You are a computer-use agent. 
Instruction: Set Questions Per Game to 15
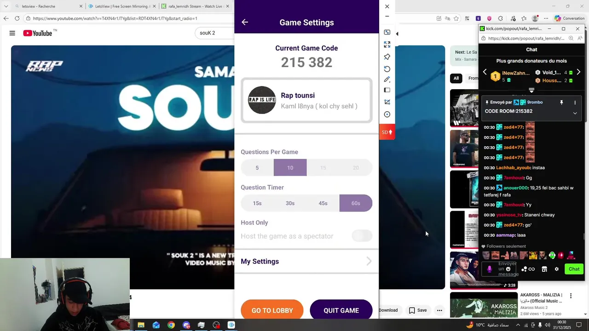click(x=323, y=168)
